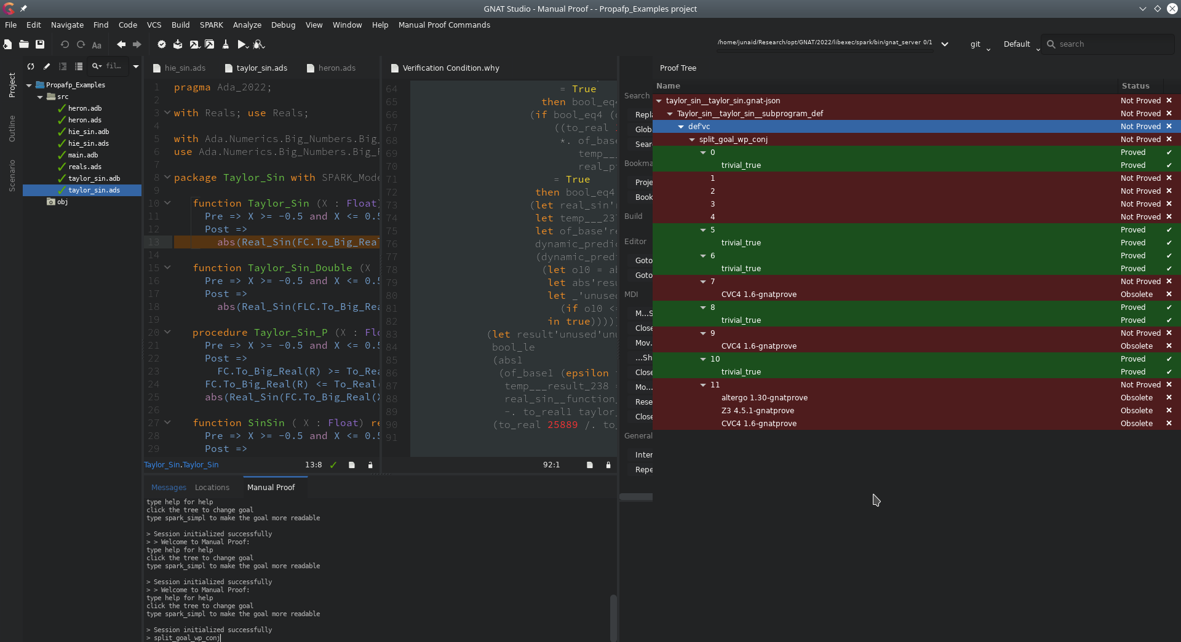Switch to the hie_sin.ads editor tab
This screenshot has width=1181, height=642.
tap(179, 68)
